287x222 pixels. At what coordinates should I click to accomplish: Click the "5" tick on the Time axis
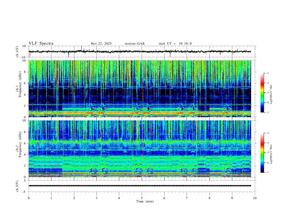(x=142, y=198)
